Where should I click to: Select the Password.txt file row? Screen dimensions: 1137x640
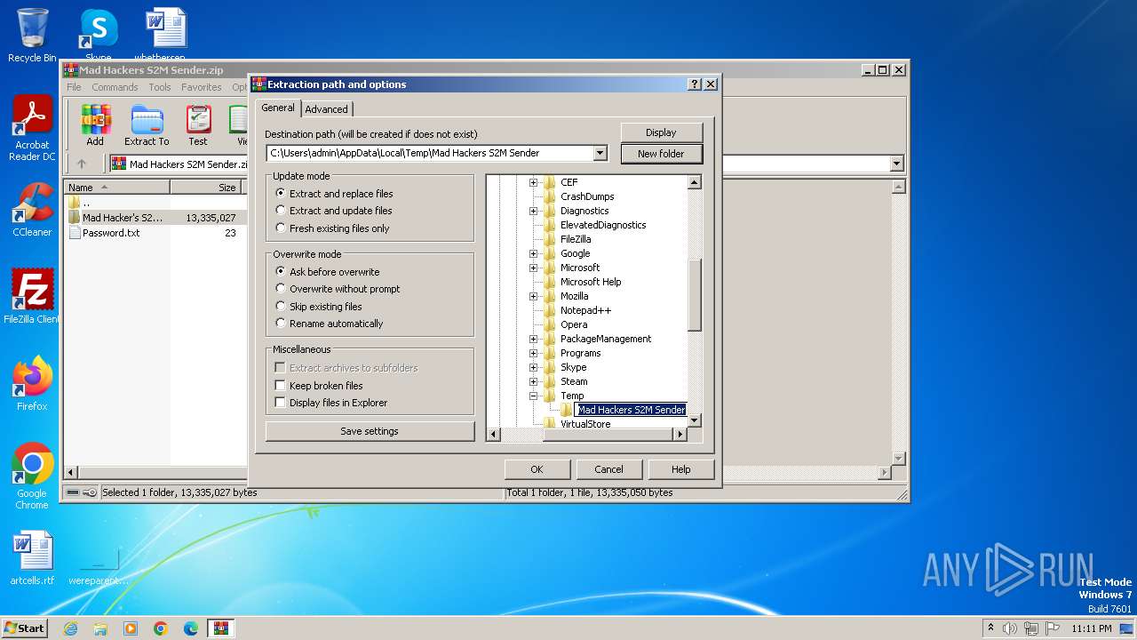153,233
